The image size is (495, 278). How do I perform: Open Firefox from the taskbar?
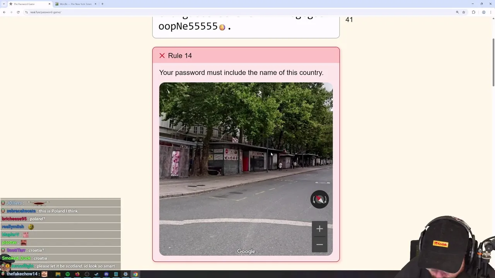tap(77, 274)
